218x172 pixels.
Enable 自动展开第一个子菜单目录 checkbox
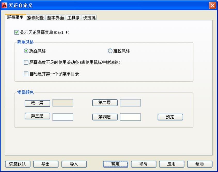pyautogui.click(x=26, y=74)
